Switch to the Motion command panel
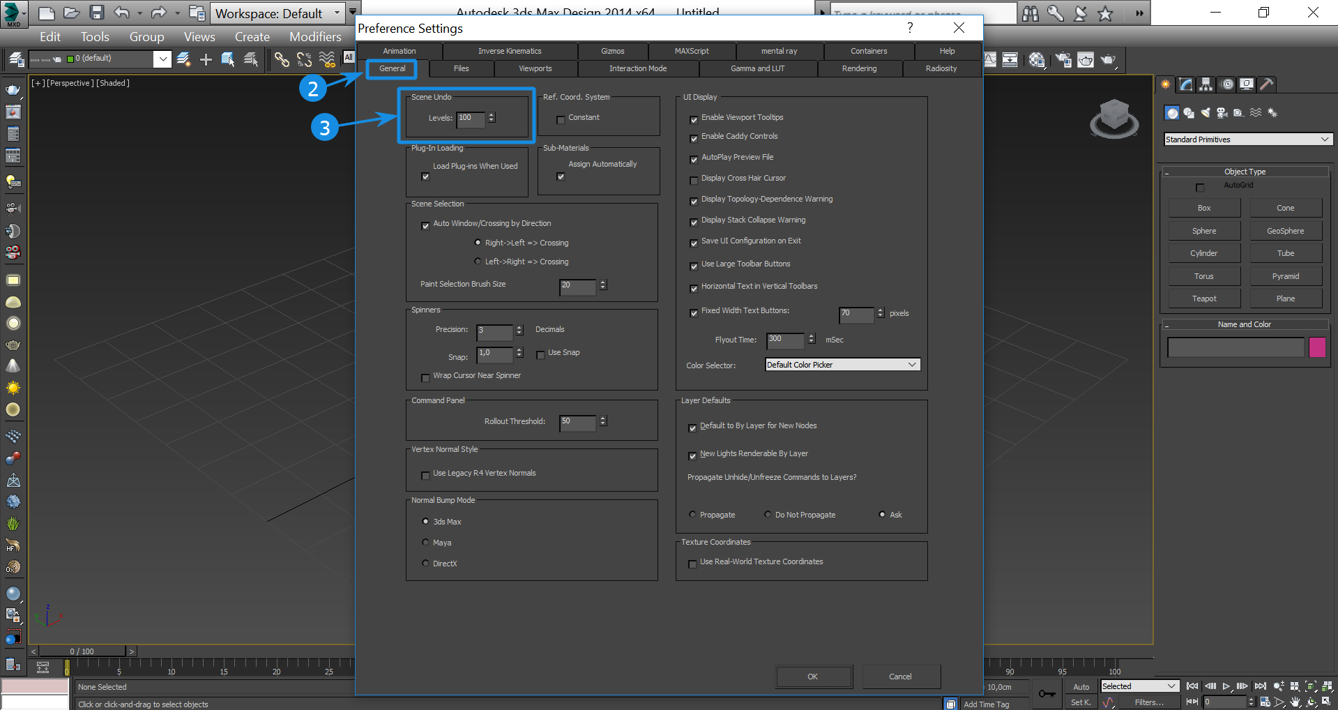The height and width of the screenshot is (710, 1338). [1227, 84]
